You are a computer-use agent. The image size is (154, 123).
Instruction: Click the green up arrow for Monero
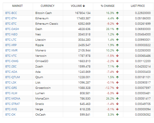(x=117, y=51)
